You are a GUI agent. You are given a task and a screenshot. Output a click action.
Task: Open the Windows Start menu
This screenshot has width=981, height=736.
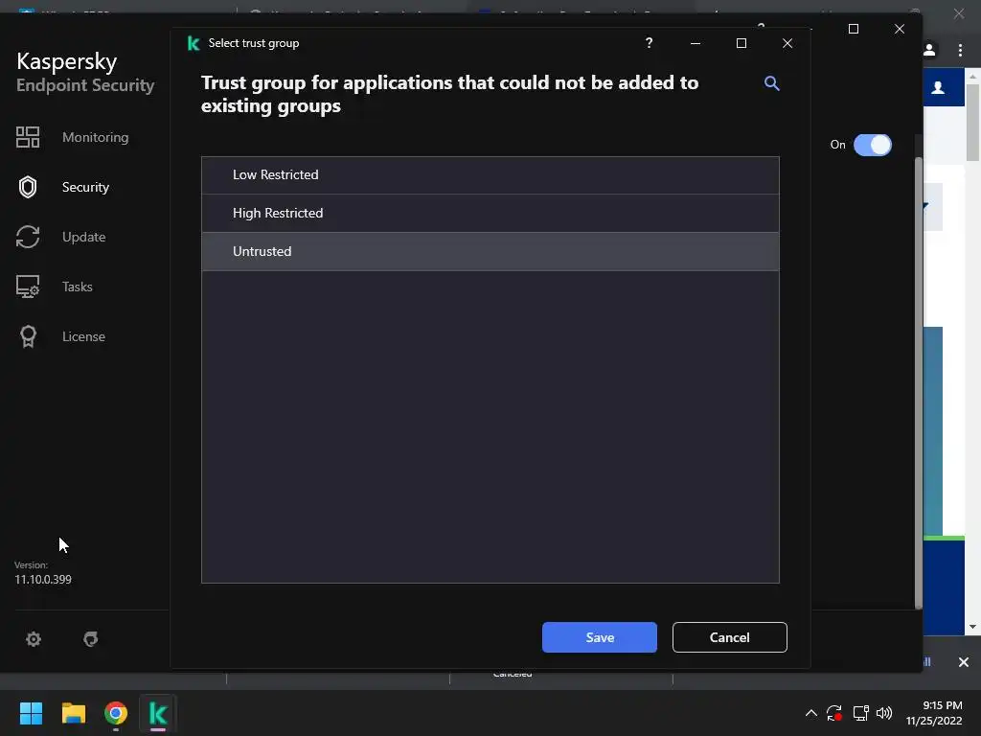click(31, 713)
